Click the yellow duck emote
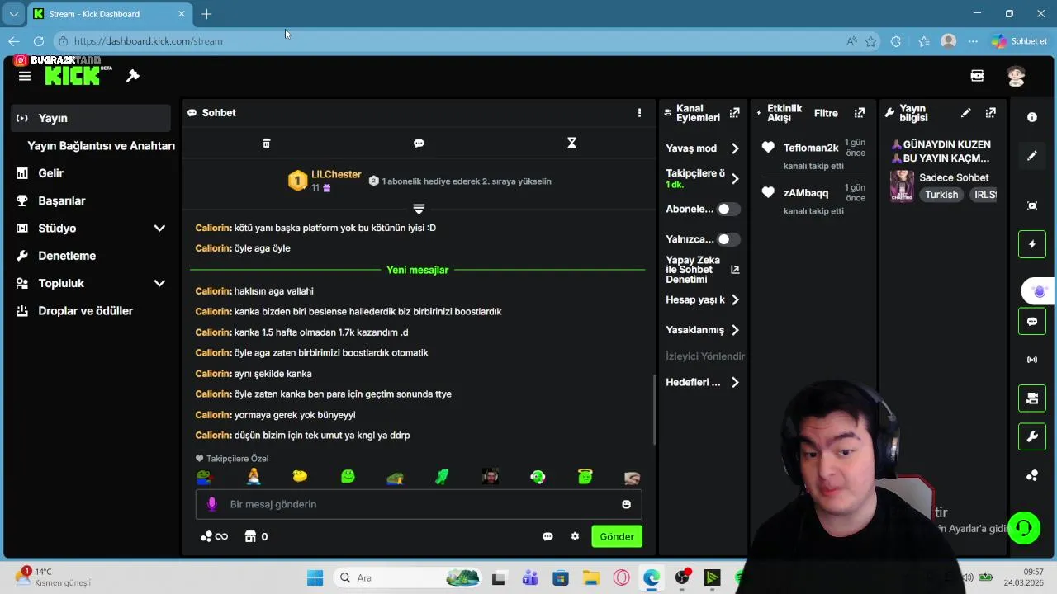 point(300,476)
